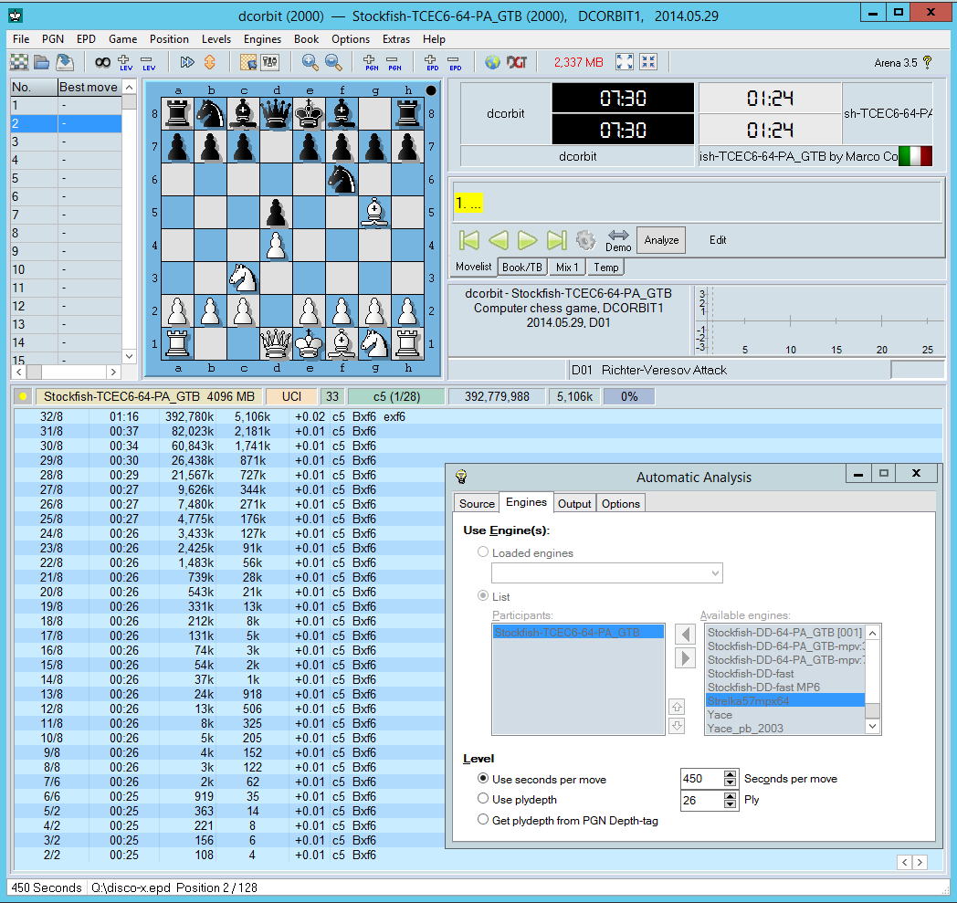Open the Engines menu

click(x=262, y=39)
